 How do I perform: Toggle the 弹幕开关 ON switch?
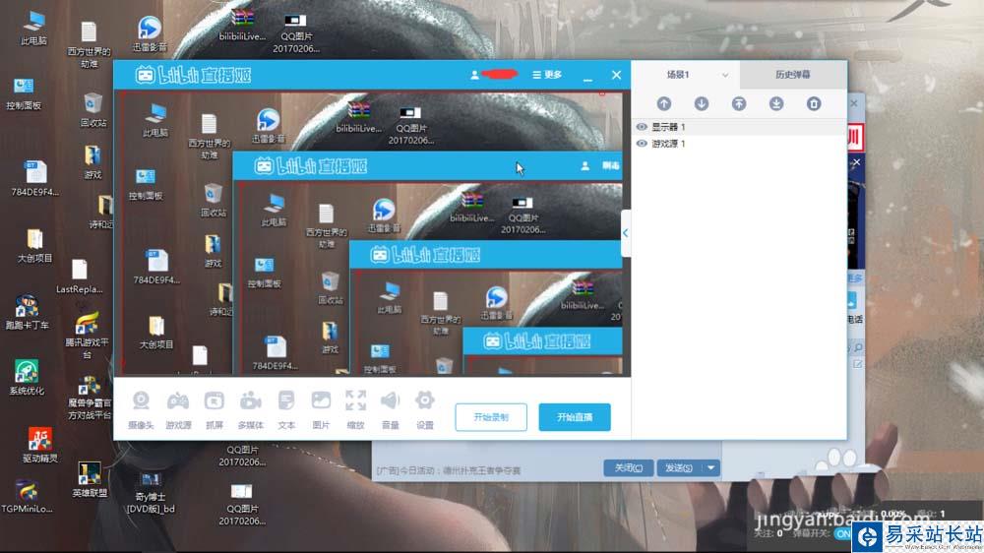[843, 533]
